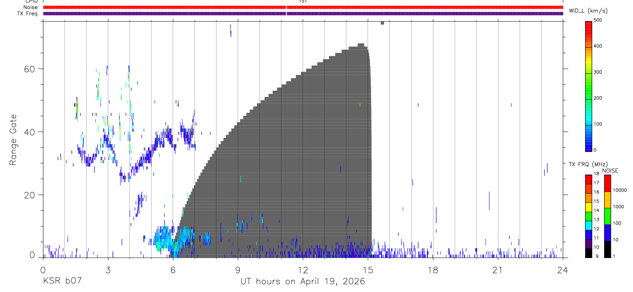The height and width of the screenshot is (292, 633).
Task: Click the '16' tick on the TX FRQ scale
Action: 597,192
